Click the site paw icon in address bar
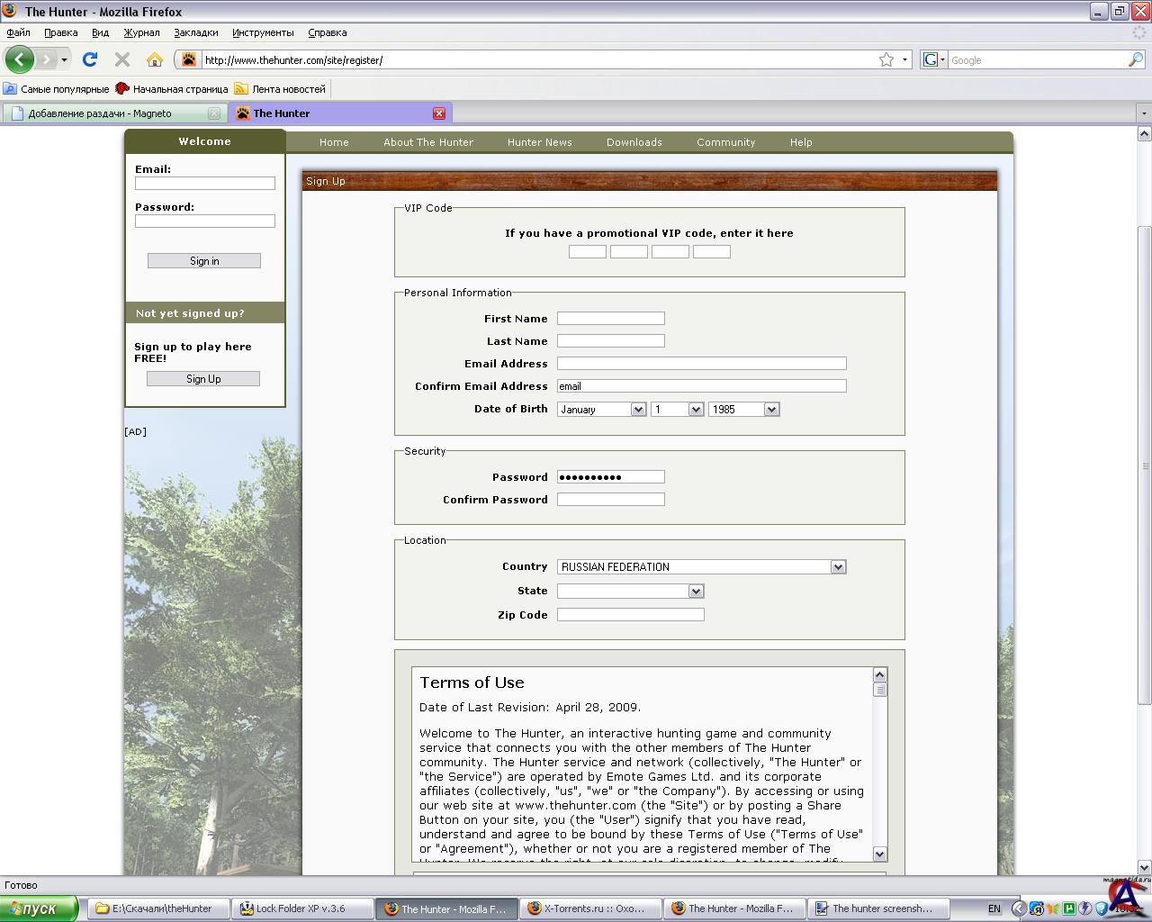The width and height of the screenshot is (1152, 922). tap(189, 59)
